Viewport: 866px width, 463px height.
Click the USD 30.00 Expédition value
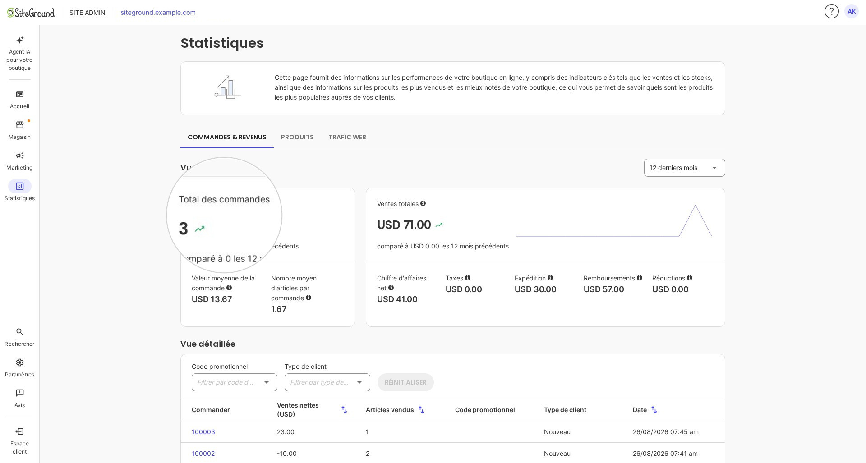pos(535,289)
